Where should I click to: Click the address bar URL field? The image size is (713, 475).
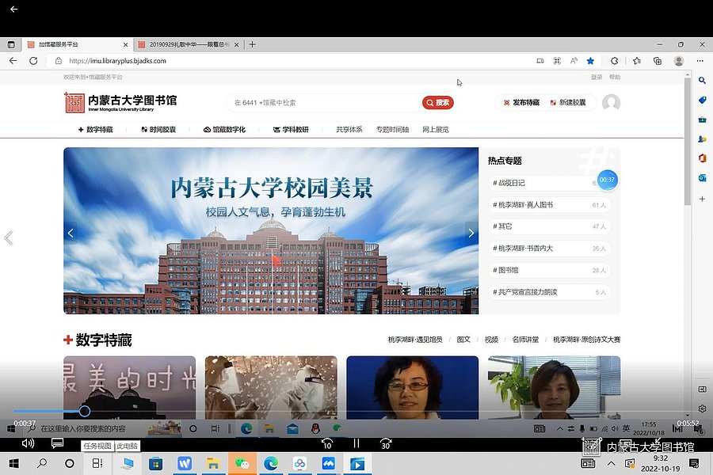pos(291,61)
